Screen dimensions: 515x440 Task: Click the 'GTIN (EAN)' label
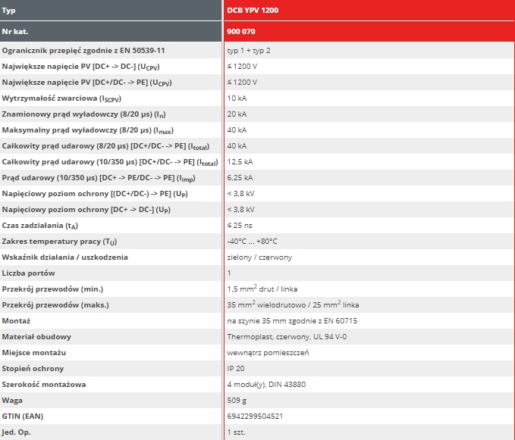[x=23, y=417]
